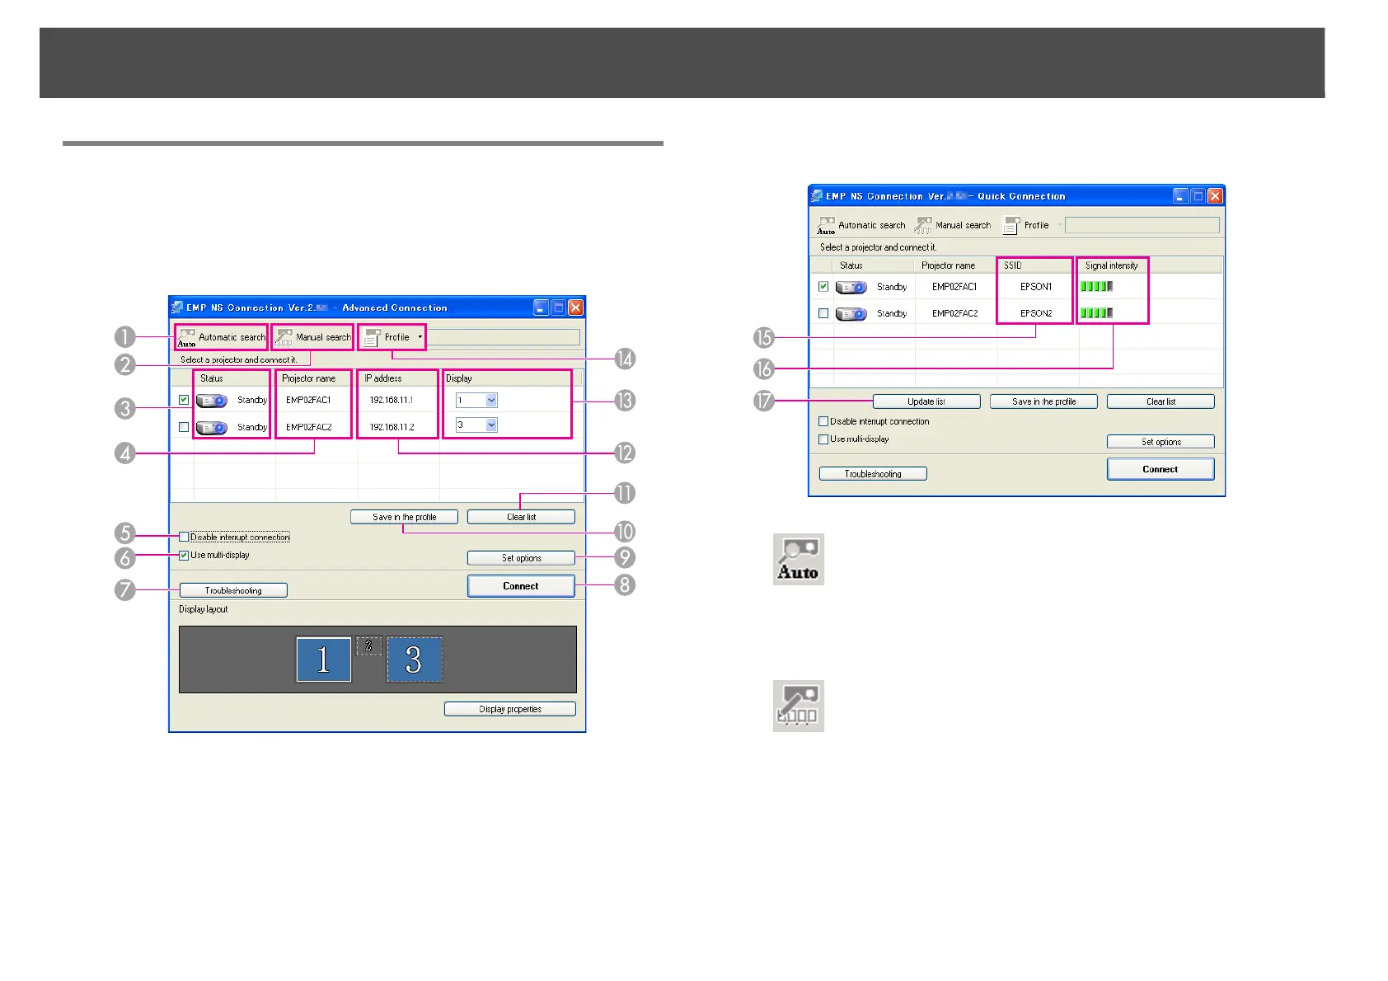This screenshot has width=1388, height=981.
Task: Click Connect in Quick Connection window
Action: [x=1161, y=469]
